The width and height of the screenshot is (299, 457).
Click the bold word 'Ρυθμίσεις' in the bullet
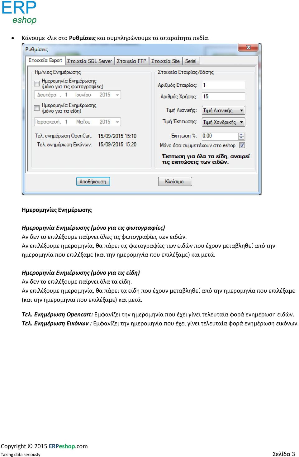click(82, 38)
